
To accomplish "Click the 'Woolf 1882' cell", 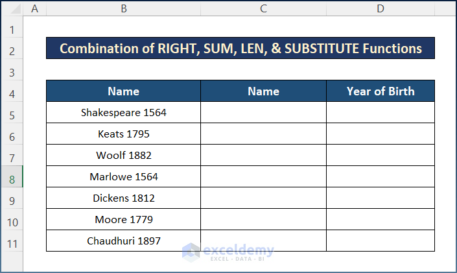I will pos(123,155).
